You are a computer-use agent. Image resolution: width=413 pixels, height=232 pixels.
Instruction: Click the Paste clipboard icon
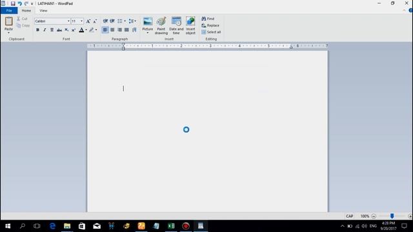[x=8, y=21]
